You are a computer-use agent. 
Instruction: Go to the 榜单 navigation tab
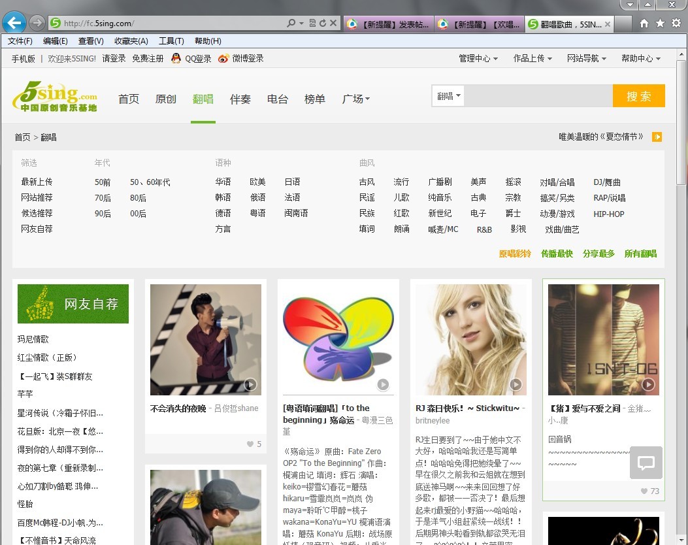click(x=315, y=99)
